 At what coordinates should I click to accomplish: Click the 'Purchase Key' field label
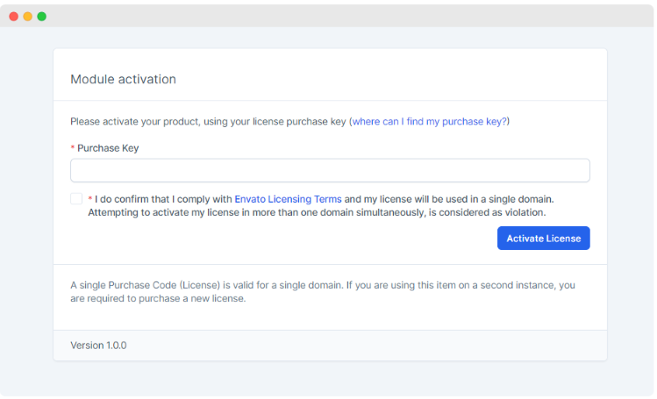[x=108, y=148]
